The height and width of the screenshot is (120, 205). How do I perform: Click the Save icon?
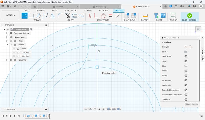(x=15, y=6)
